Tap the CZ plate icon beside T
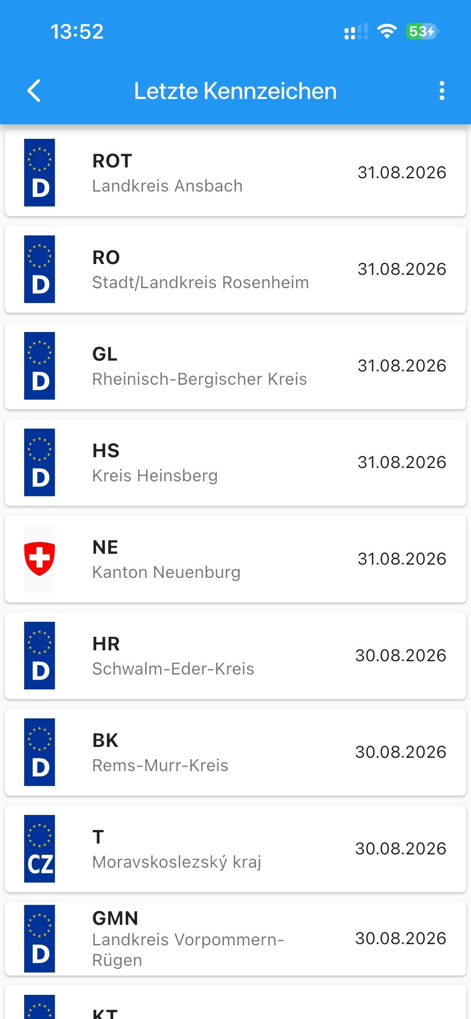Image resolution: width=471 pixels, height=1019 pixels. (x=39, y=849)
